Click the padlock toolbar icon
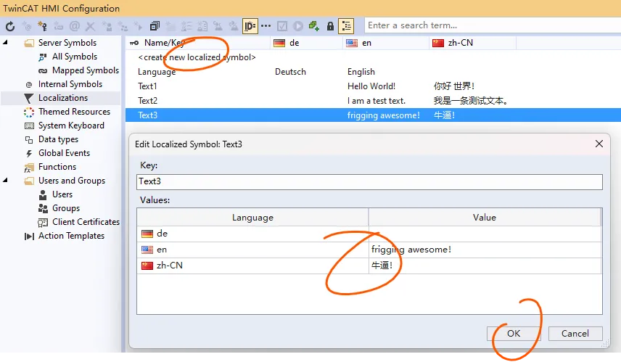Screen dimensions: 621x362 click(x=330, y=26)
